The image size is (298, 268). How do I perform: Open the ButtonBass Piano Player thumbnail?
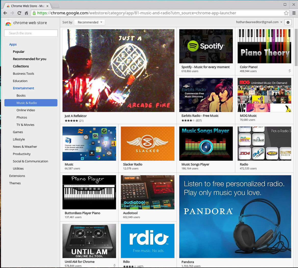click(x=89, y=192)
